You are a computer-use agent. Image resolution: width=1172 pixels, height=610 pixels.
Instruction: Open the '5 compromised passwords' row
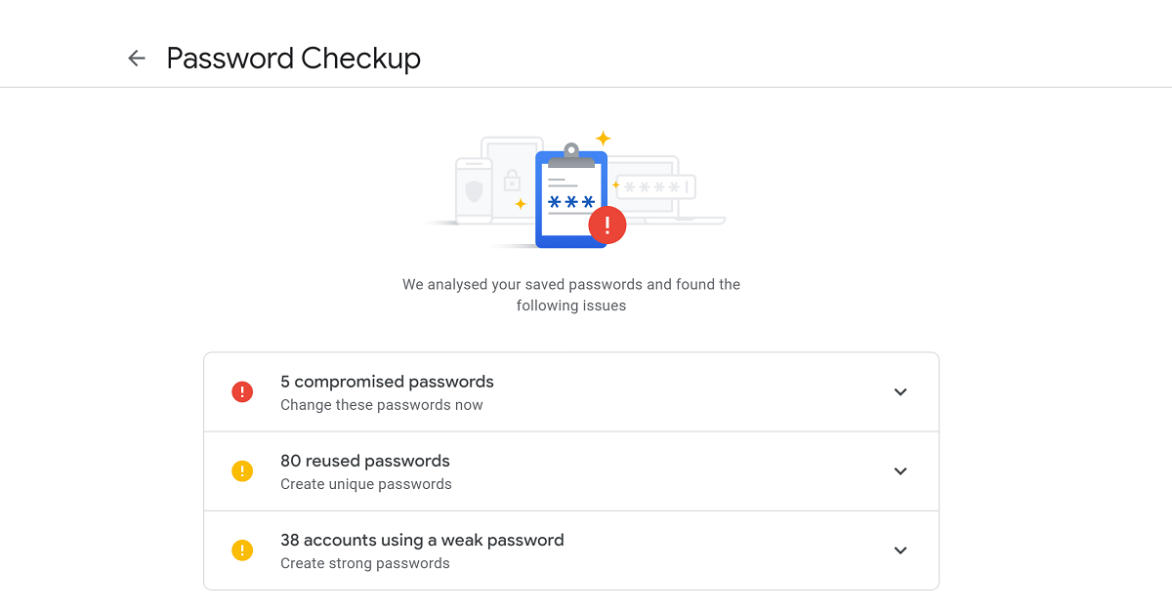tap(571, 392)
